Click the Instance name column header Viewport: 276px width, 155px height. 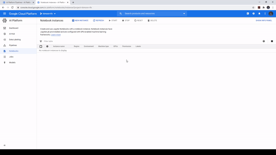(x=59, y=46)
